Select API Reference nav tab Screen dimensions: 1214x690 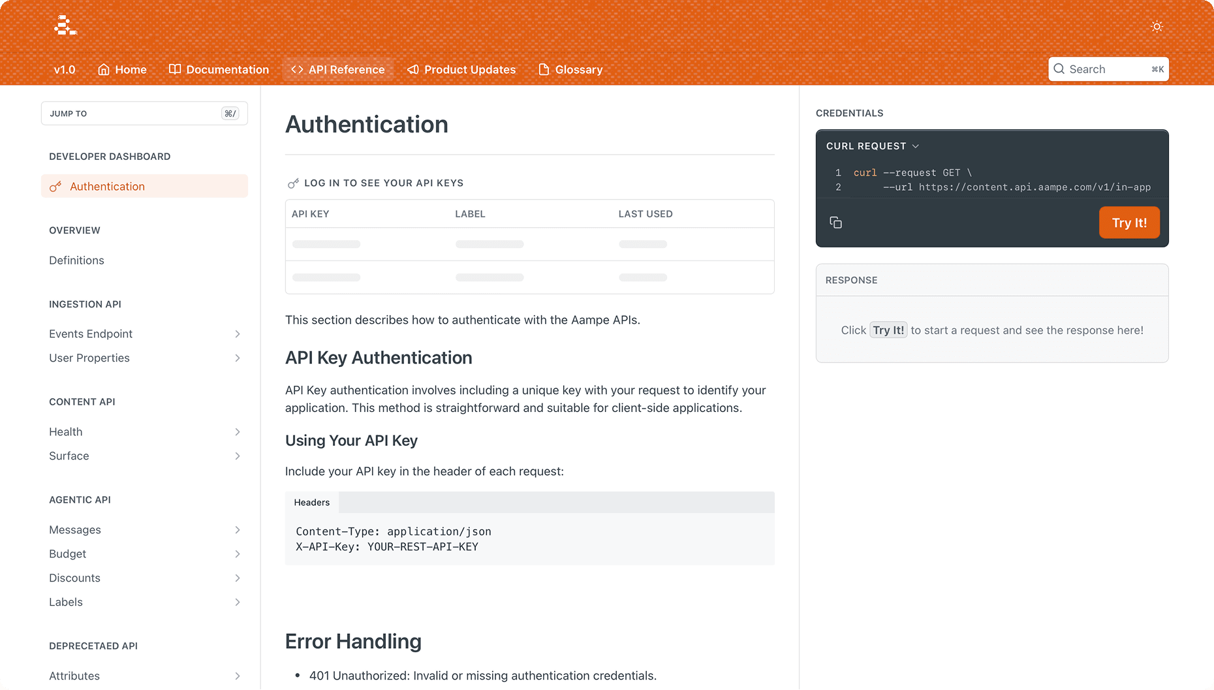click(x=338, y=69)
